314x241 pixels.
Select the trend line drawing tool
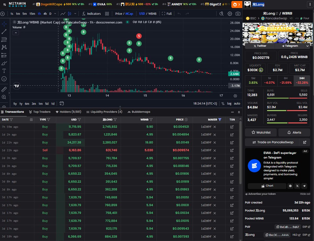(x=4, y=32)
